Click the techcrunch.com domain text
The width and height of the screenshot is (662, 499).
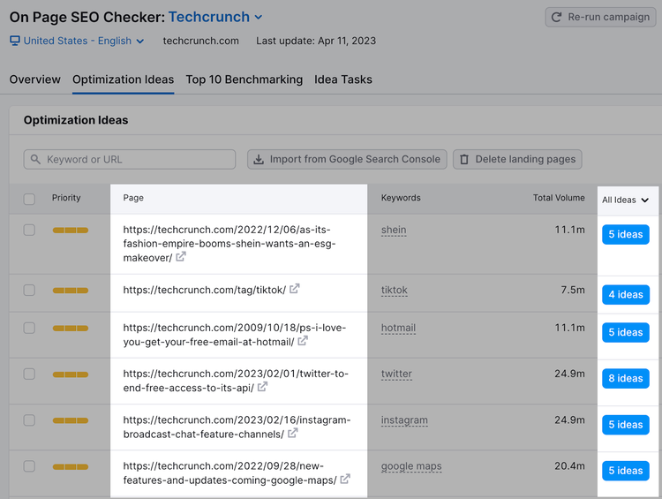201,41
